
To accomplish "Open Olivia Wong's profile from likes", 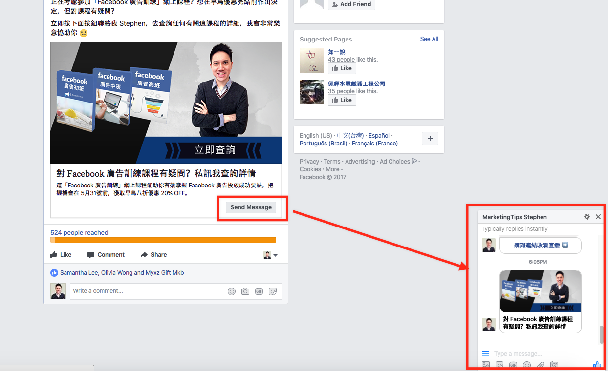I will tap(117, 273).
